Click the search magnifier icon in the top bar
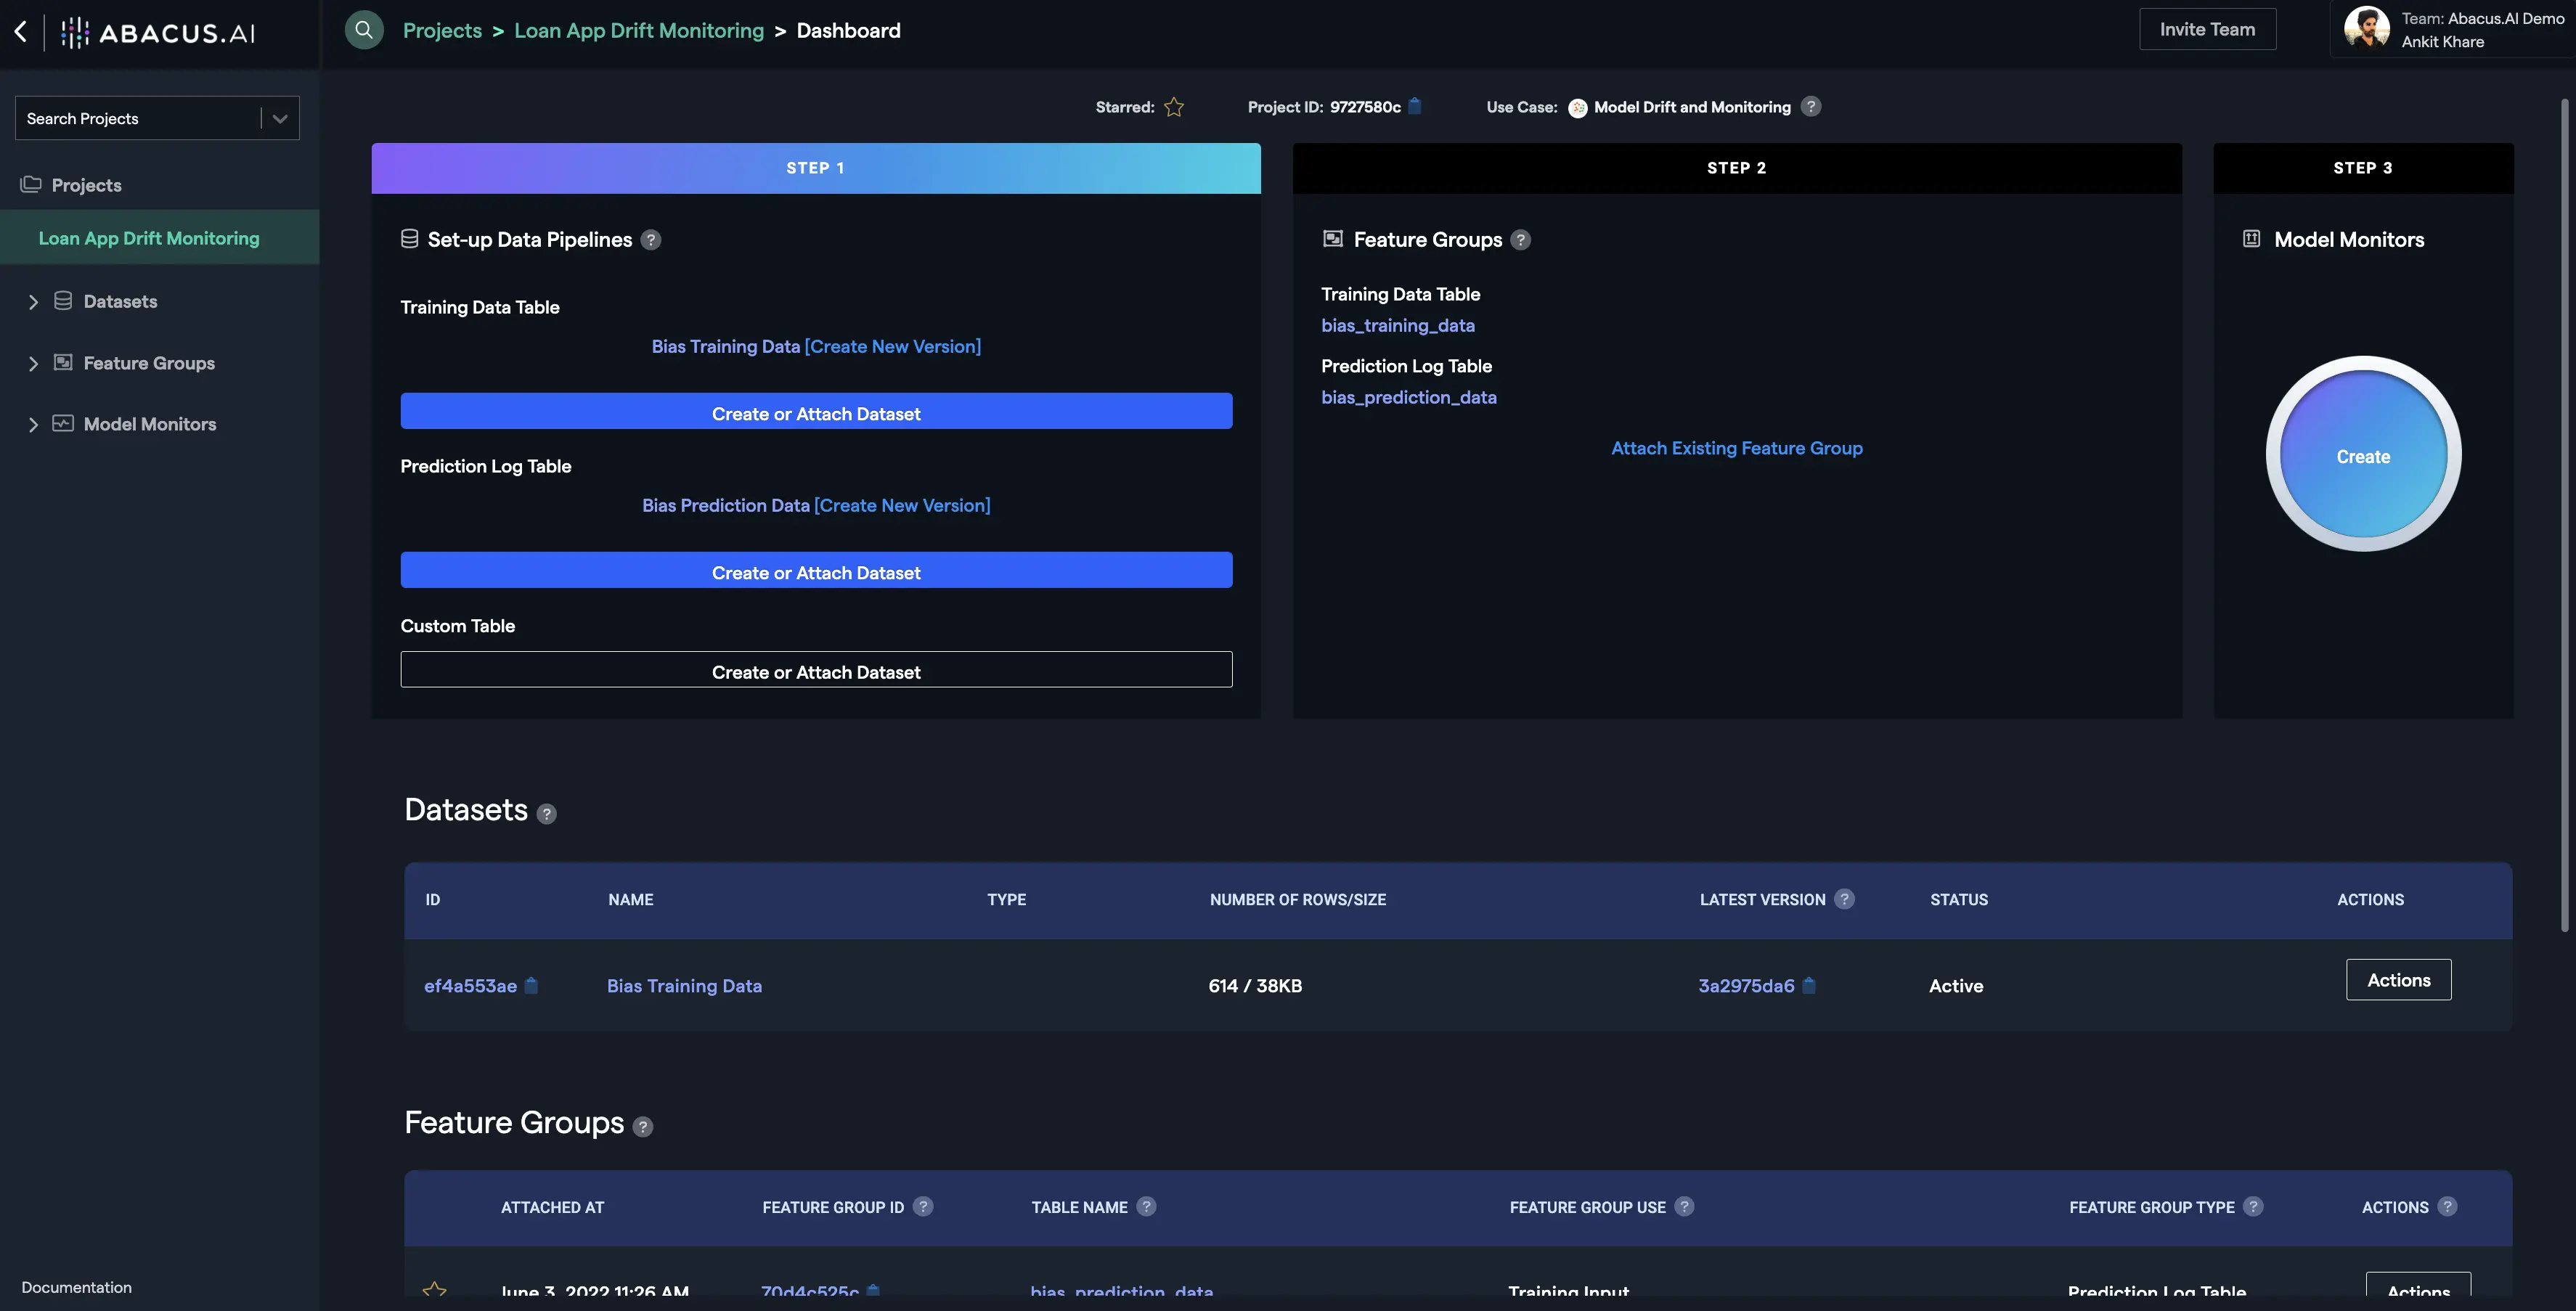This screenshot has height=1311, width=2576. pos(364,29)
